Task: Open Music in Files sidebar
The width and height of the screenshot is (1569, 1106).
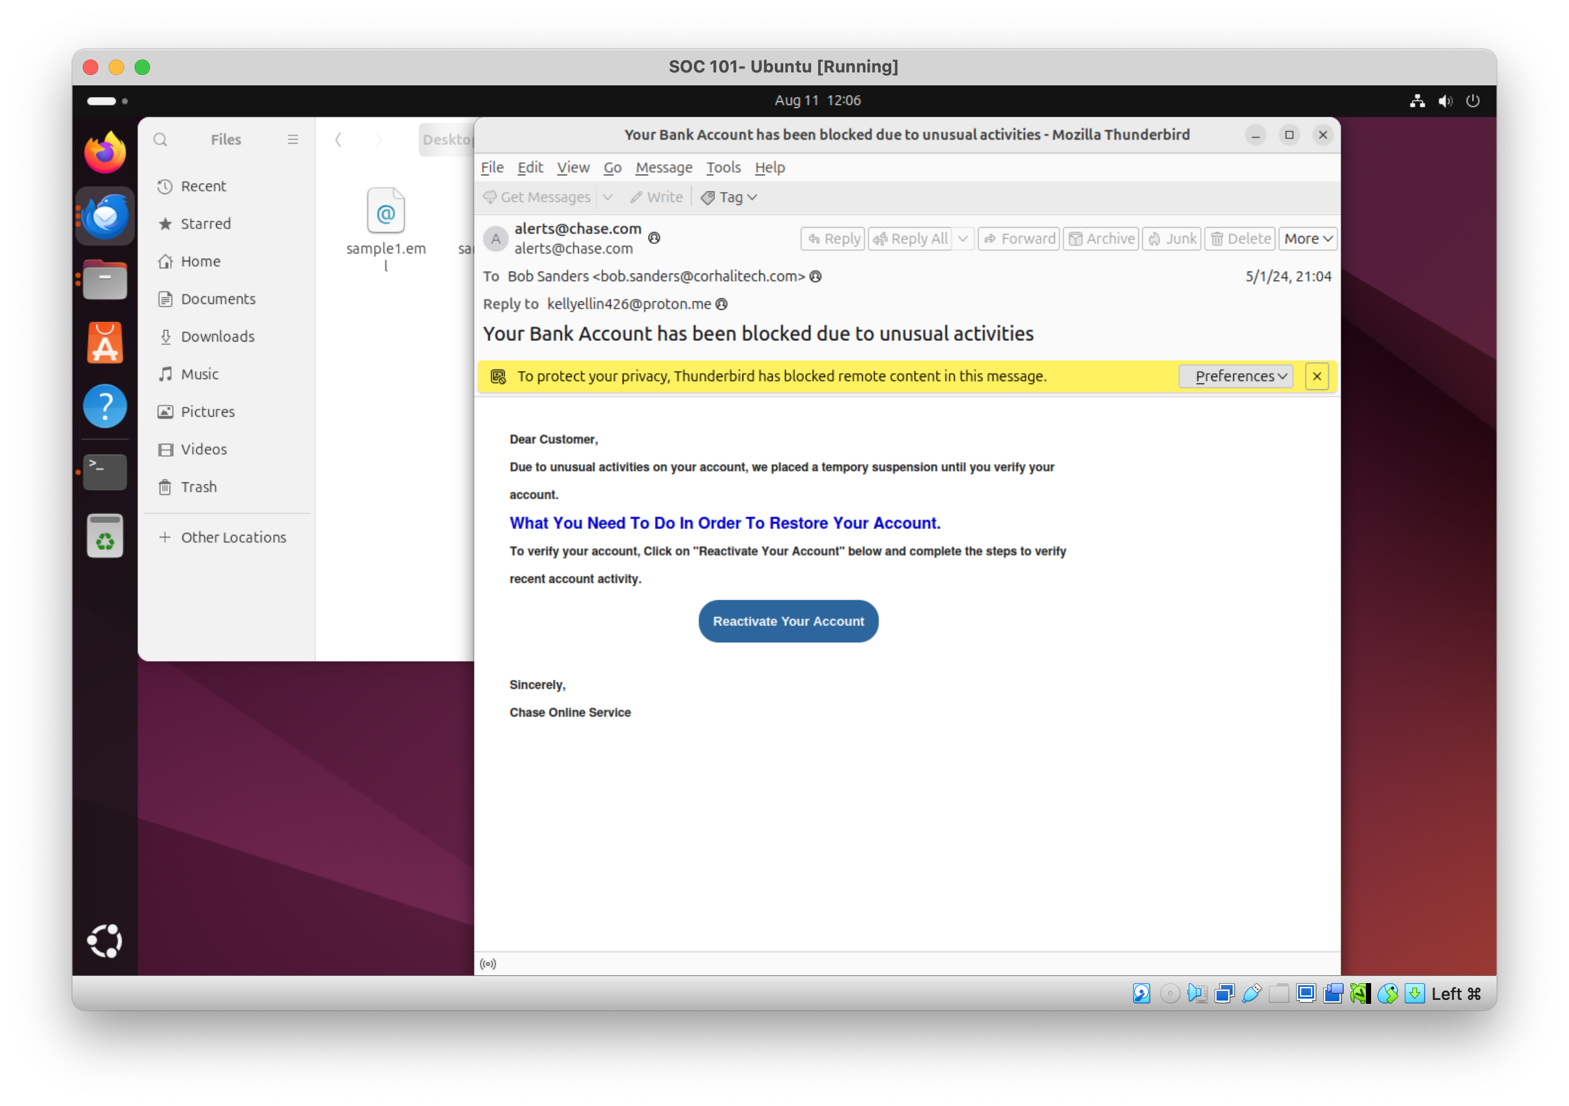Action: tap(227, 374)
